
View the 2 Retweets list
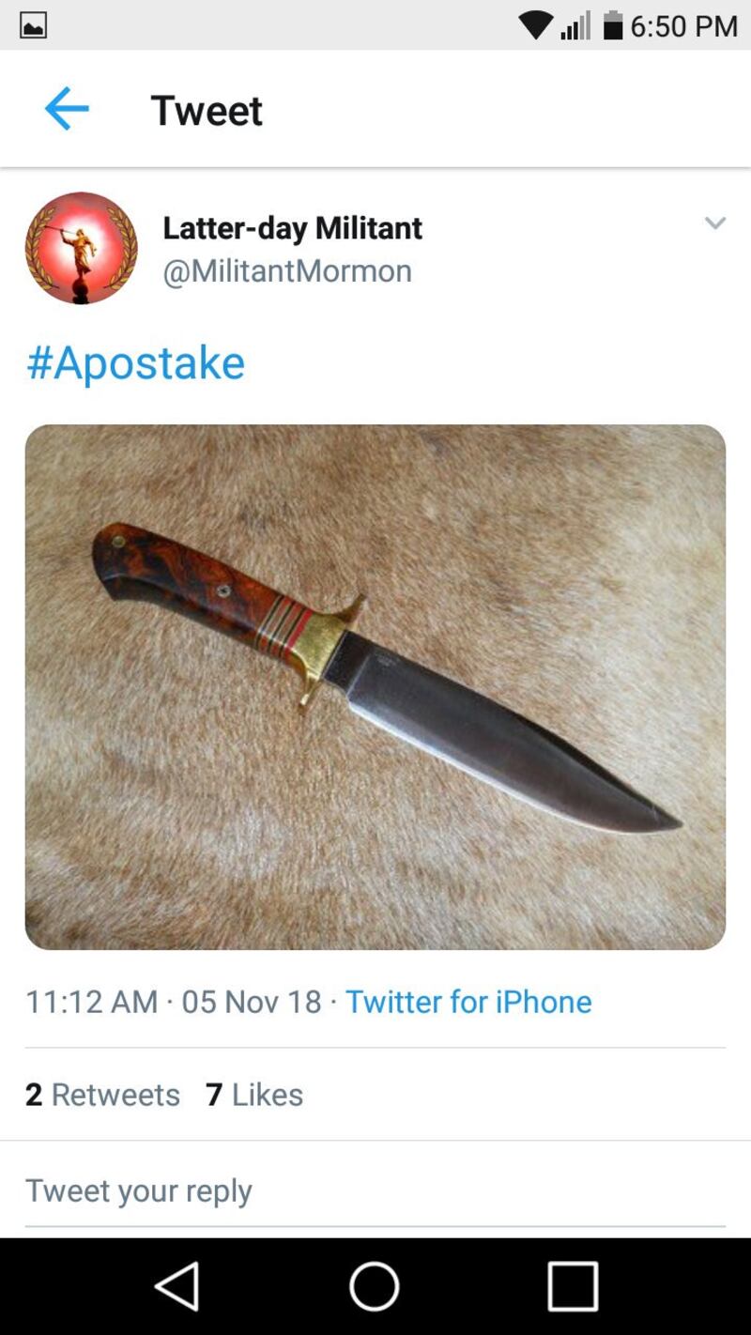pyautogui.click(x=102, y=1095)
